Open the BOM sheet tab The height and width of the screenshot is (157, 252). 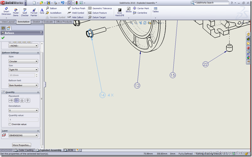(69, 150)
